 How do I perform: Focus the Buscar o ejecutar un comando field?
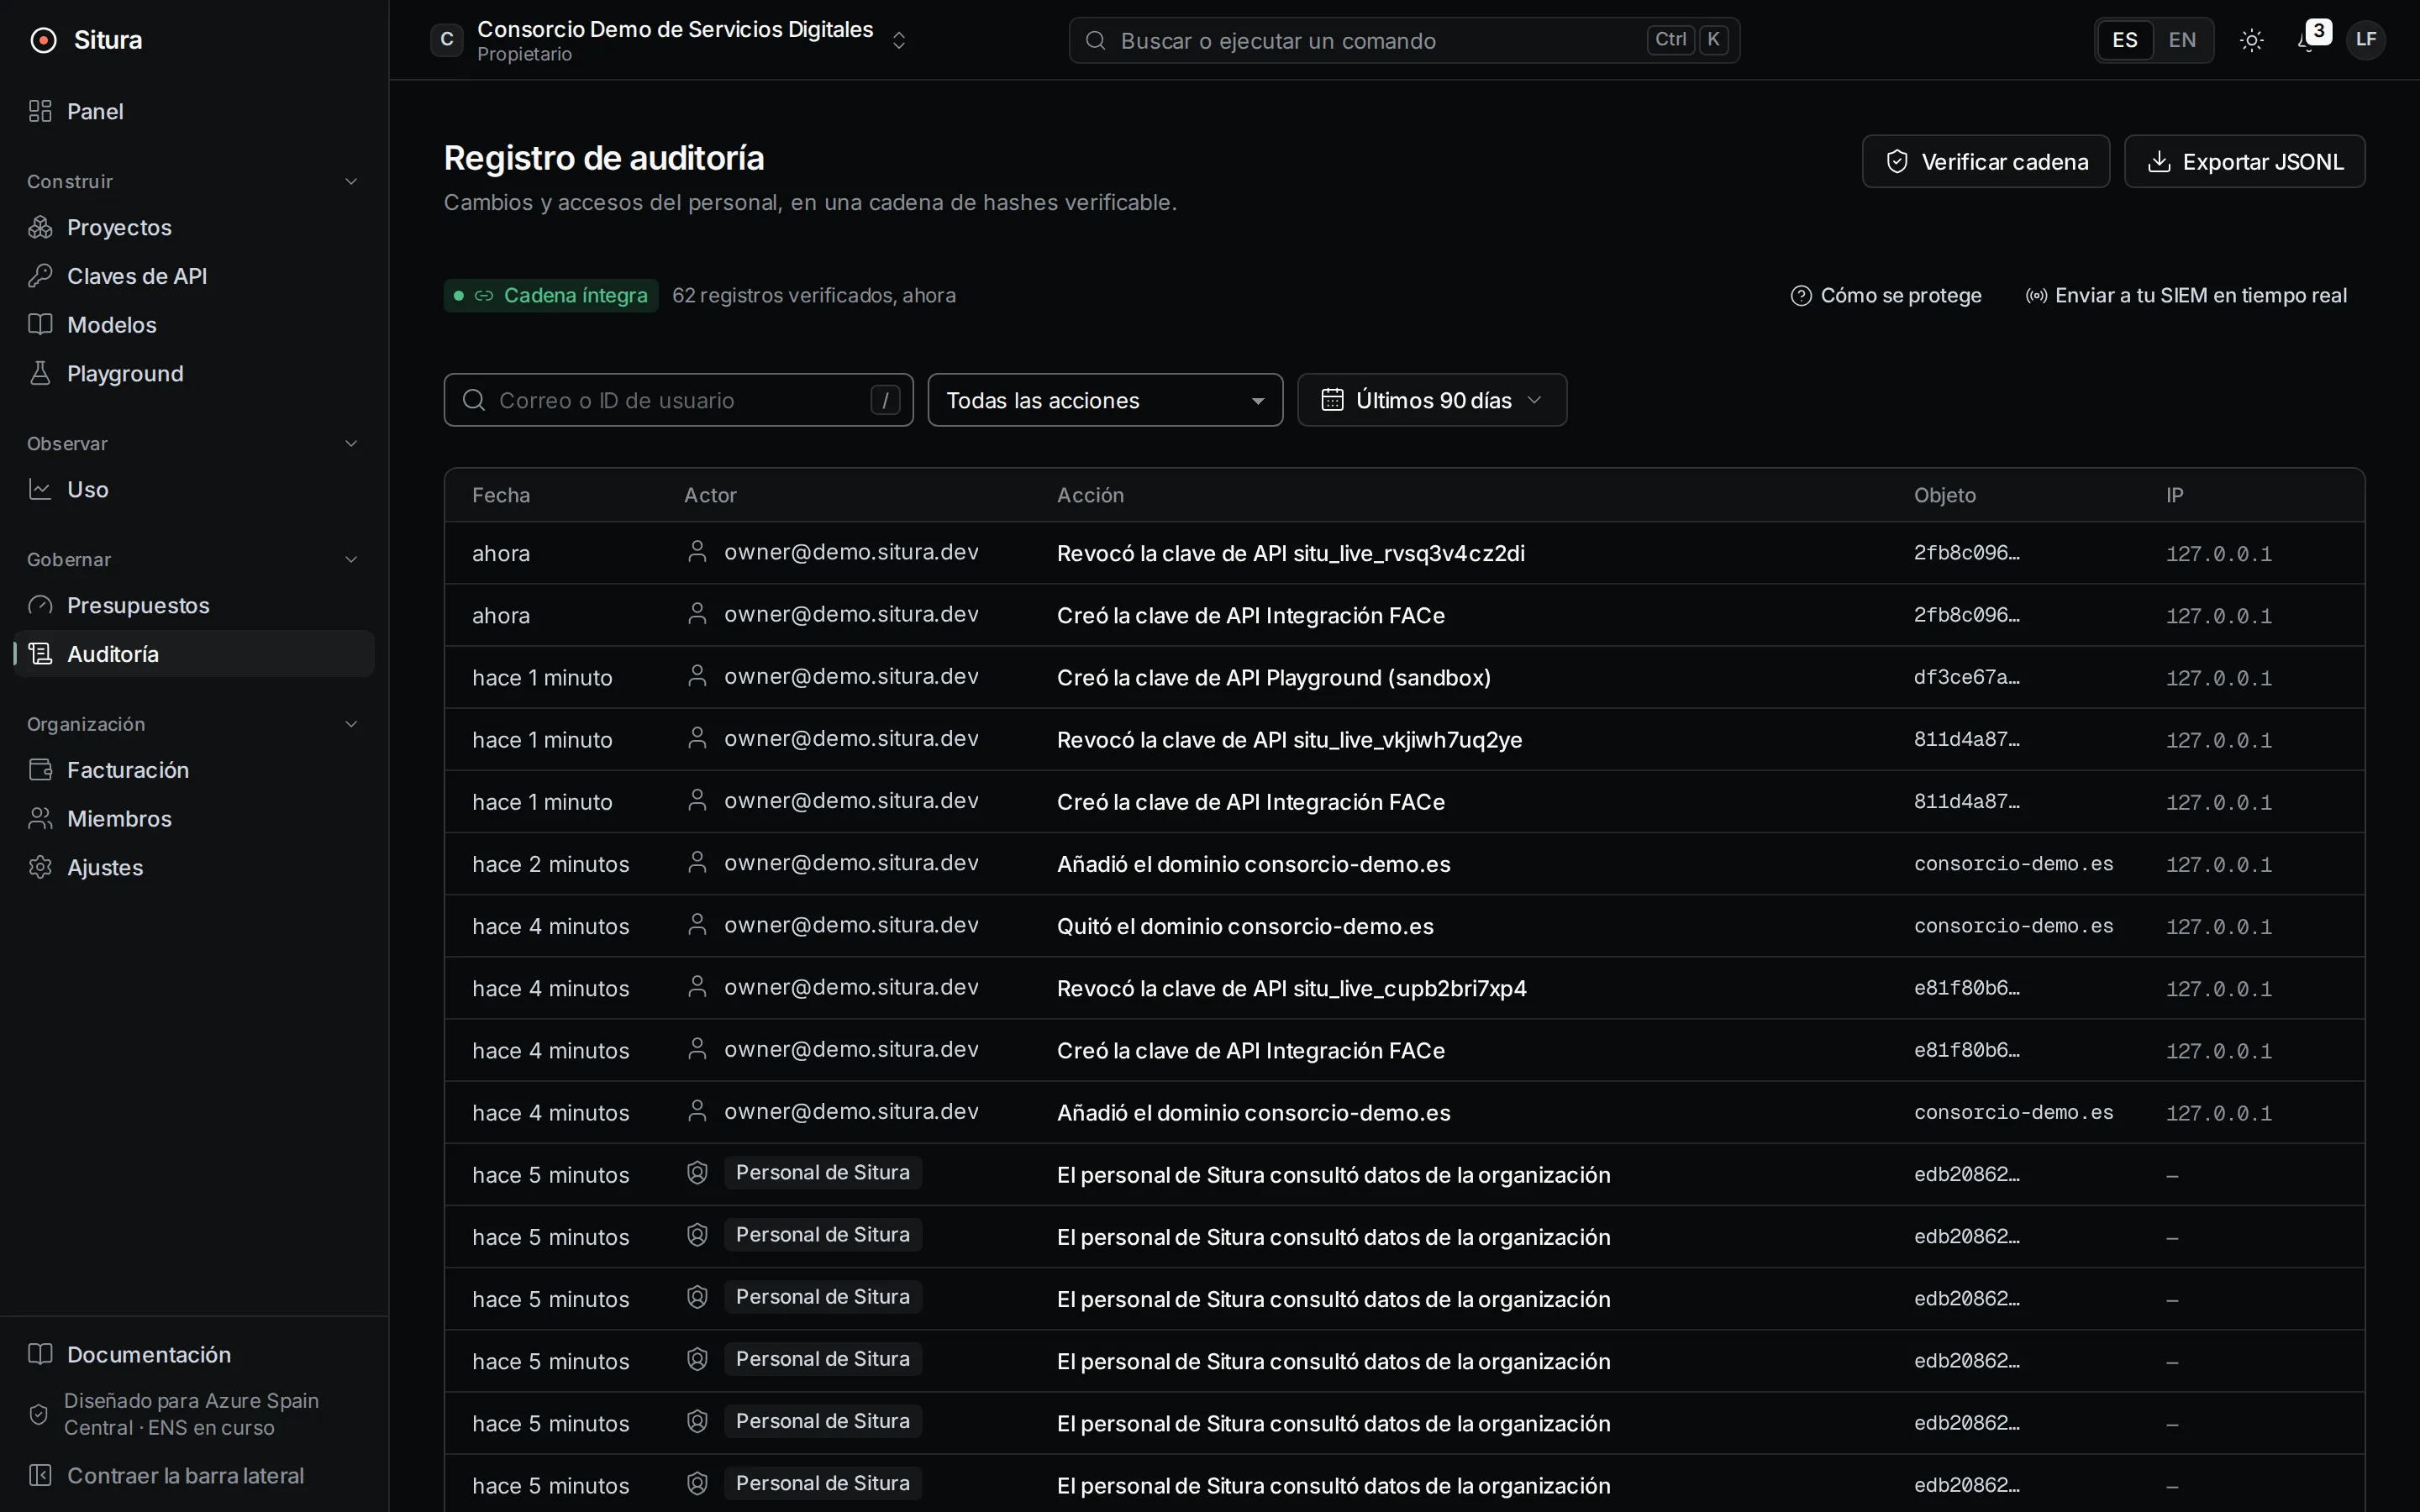coord(1404,40)
